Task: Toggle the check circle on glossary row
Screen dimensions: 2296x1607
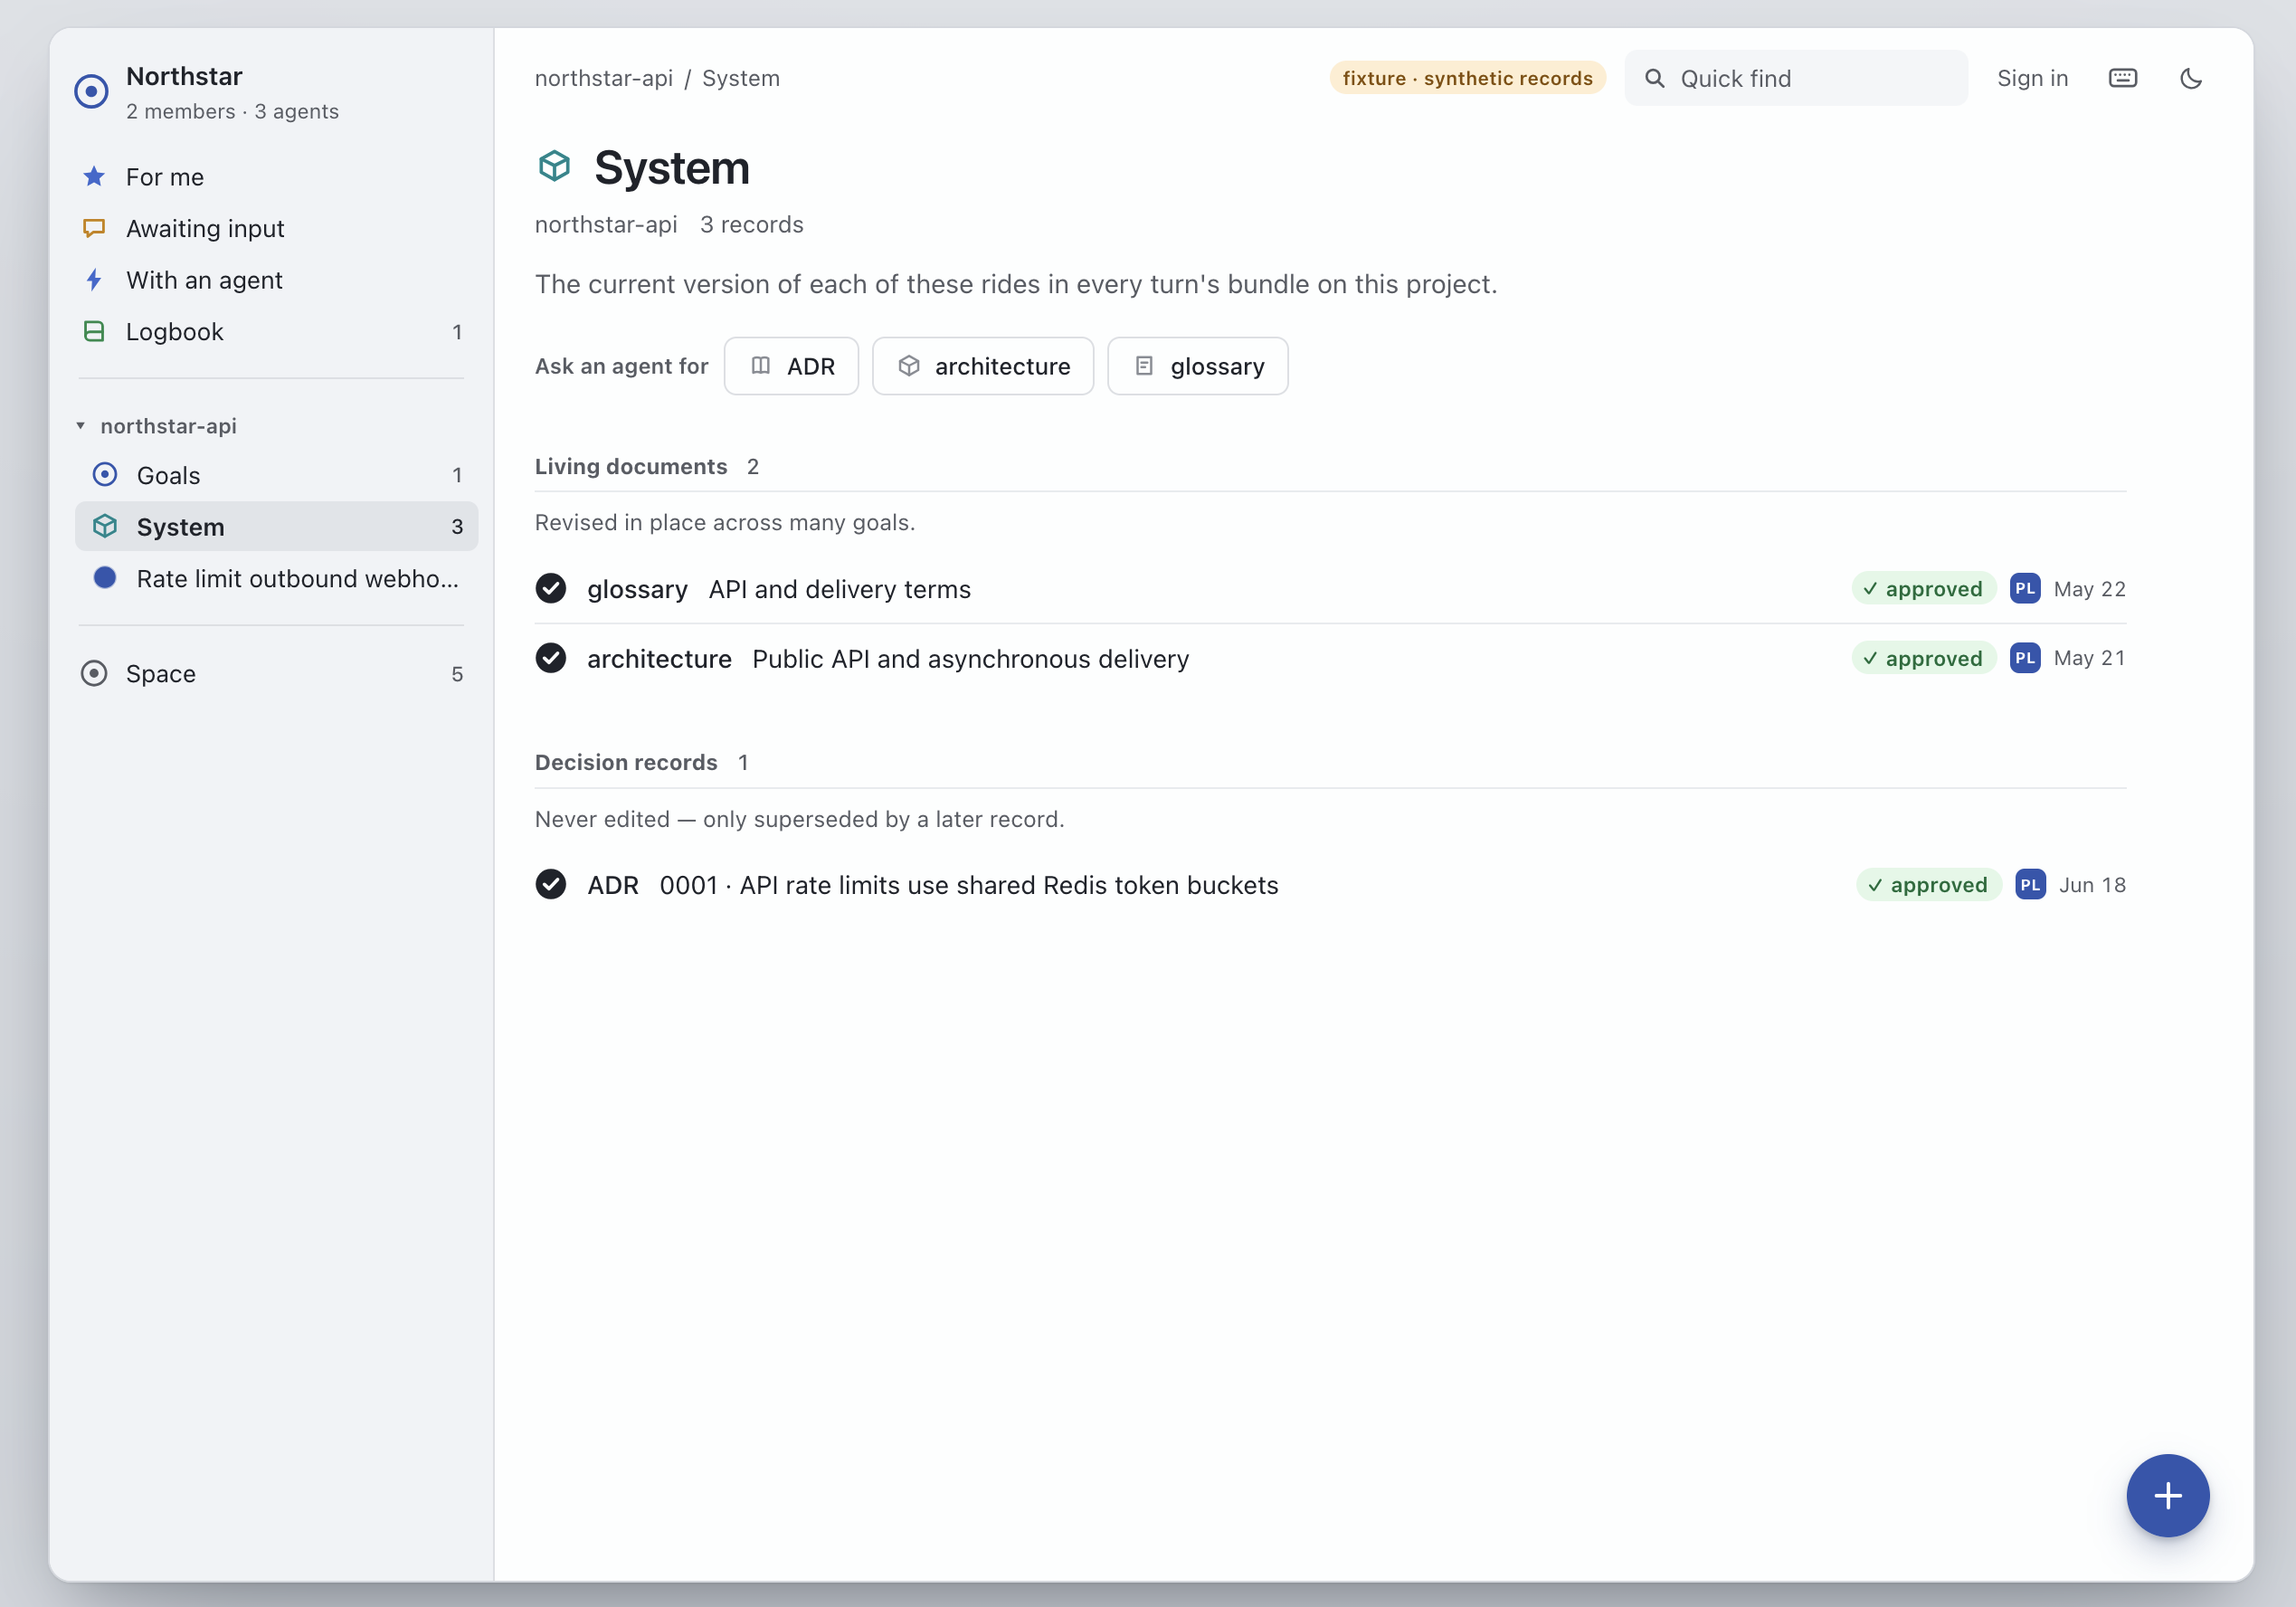Action: point(551,588)
